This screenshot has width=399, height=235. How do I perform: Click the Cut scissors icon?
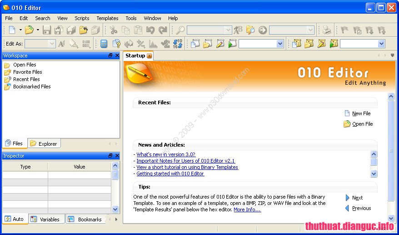pyautogui.click(x=114, y=30)
